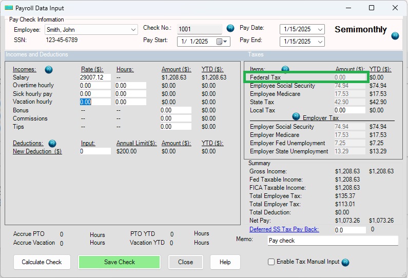Image resolution: width=408 pixels, height=278 pixels.
Task: Click the Memo text field
Action: 333,241
